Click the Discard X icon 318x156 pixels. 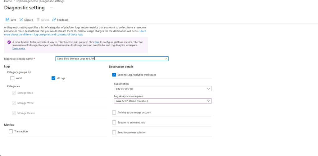(x=21, y=19)
